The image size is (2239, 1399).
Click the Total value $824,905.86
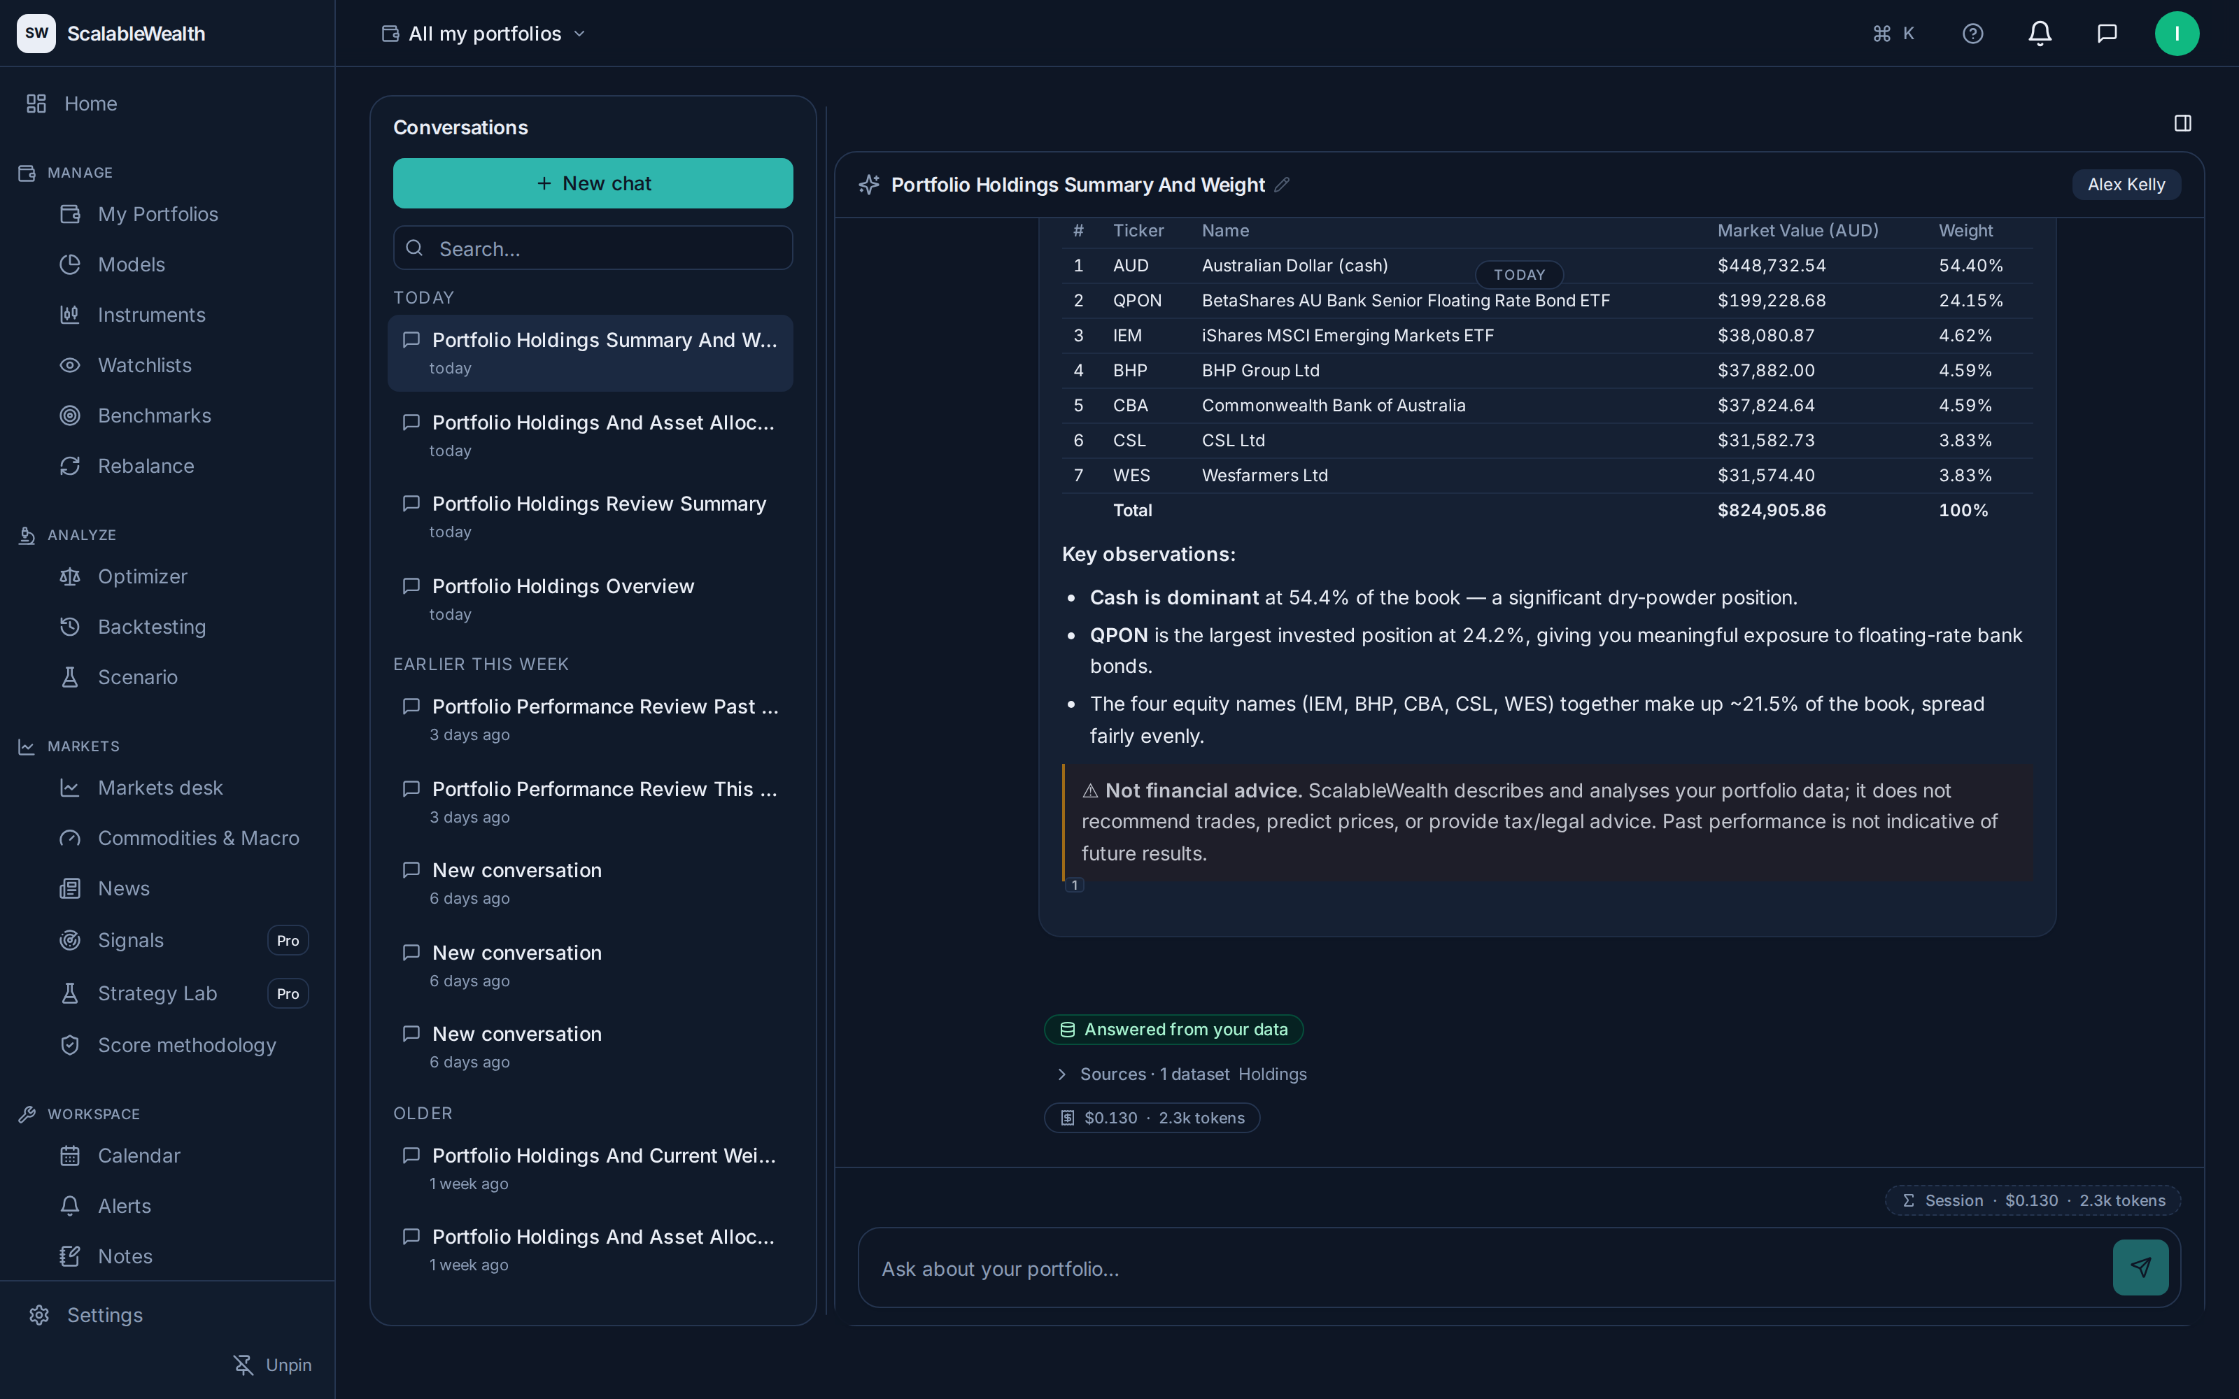[x=1771, y=510]
